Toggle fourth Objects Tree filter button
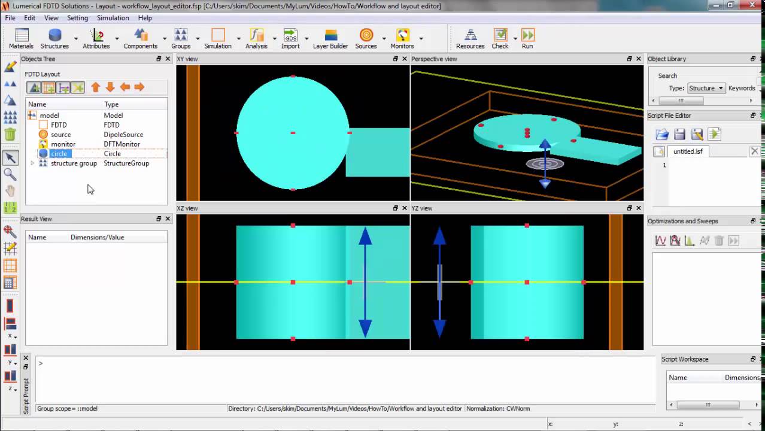Viewport: 765px width, 431px height. pyautogui.click(x=77, y=87)
